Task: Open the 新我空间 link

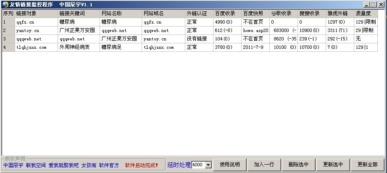Action: (x=36, y=165)
